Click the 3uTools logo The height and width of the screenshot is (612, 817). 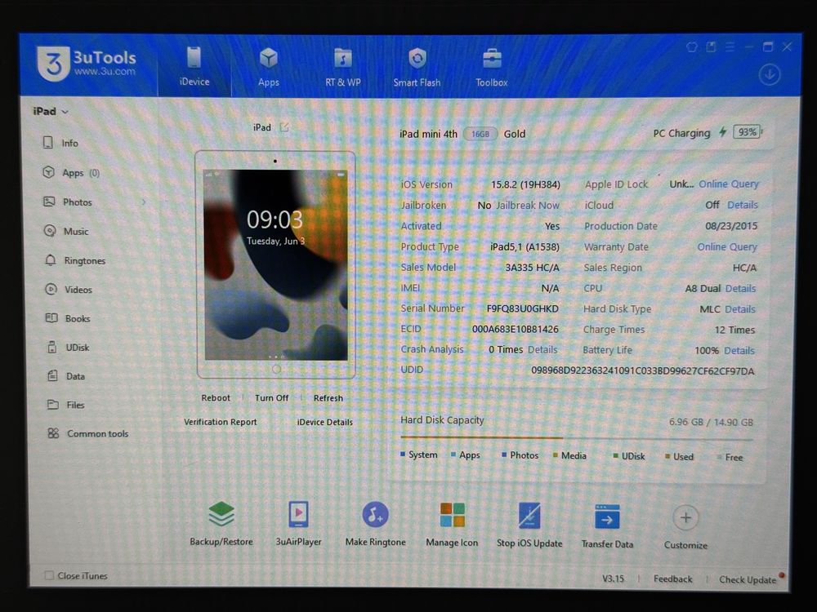pos(87,64)
